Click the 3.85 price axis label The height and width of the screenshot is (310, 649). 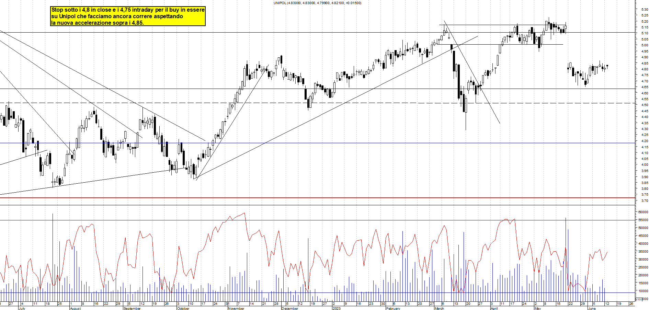tap(645, 183)
